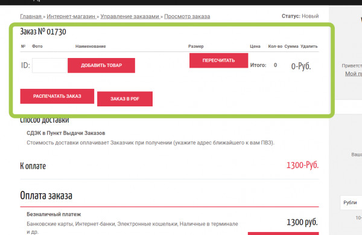362x235 pixels.
Task: Click the red 1300-Руб. amount due
Action: [302, 165]
